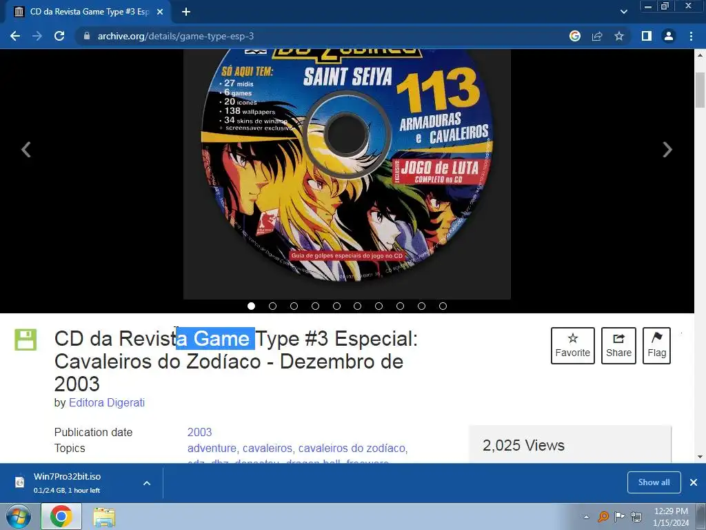
Task: Share this page using the toolbar share icon
Action: click(x=597, y=36)
